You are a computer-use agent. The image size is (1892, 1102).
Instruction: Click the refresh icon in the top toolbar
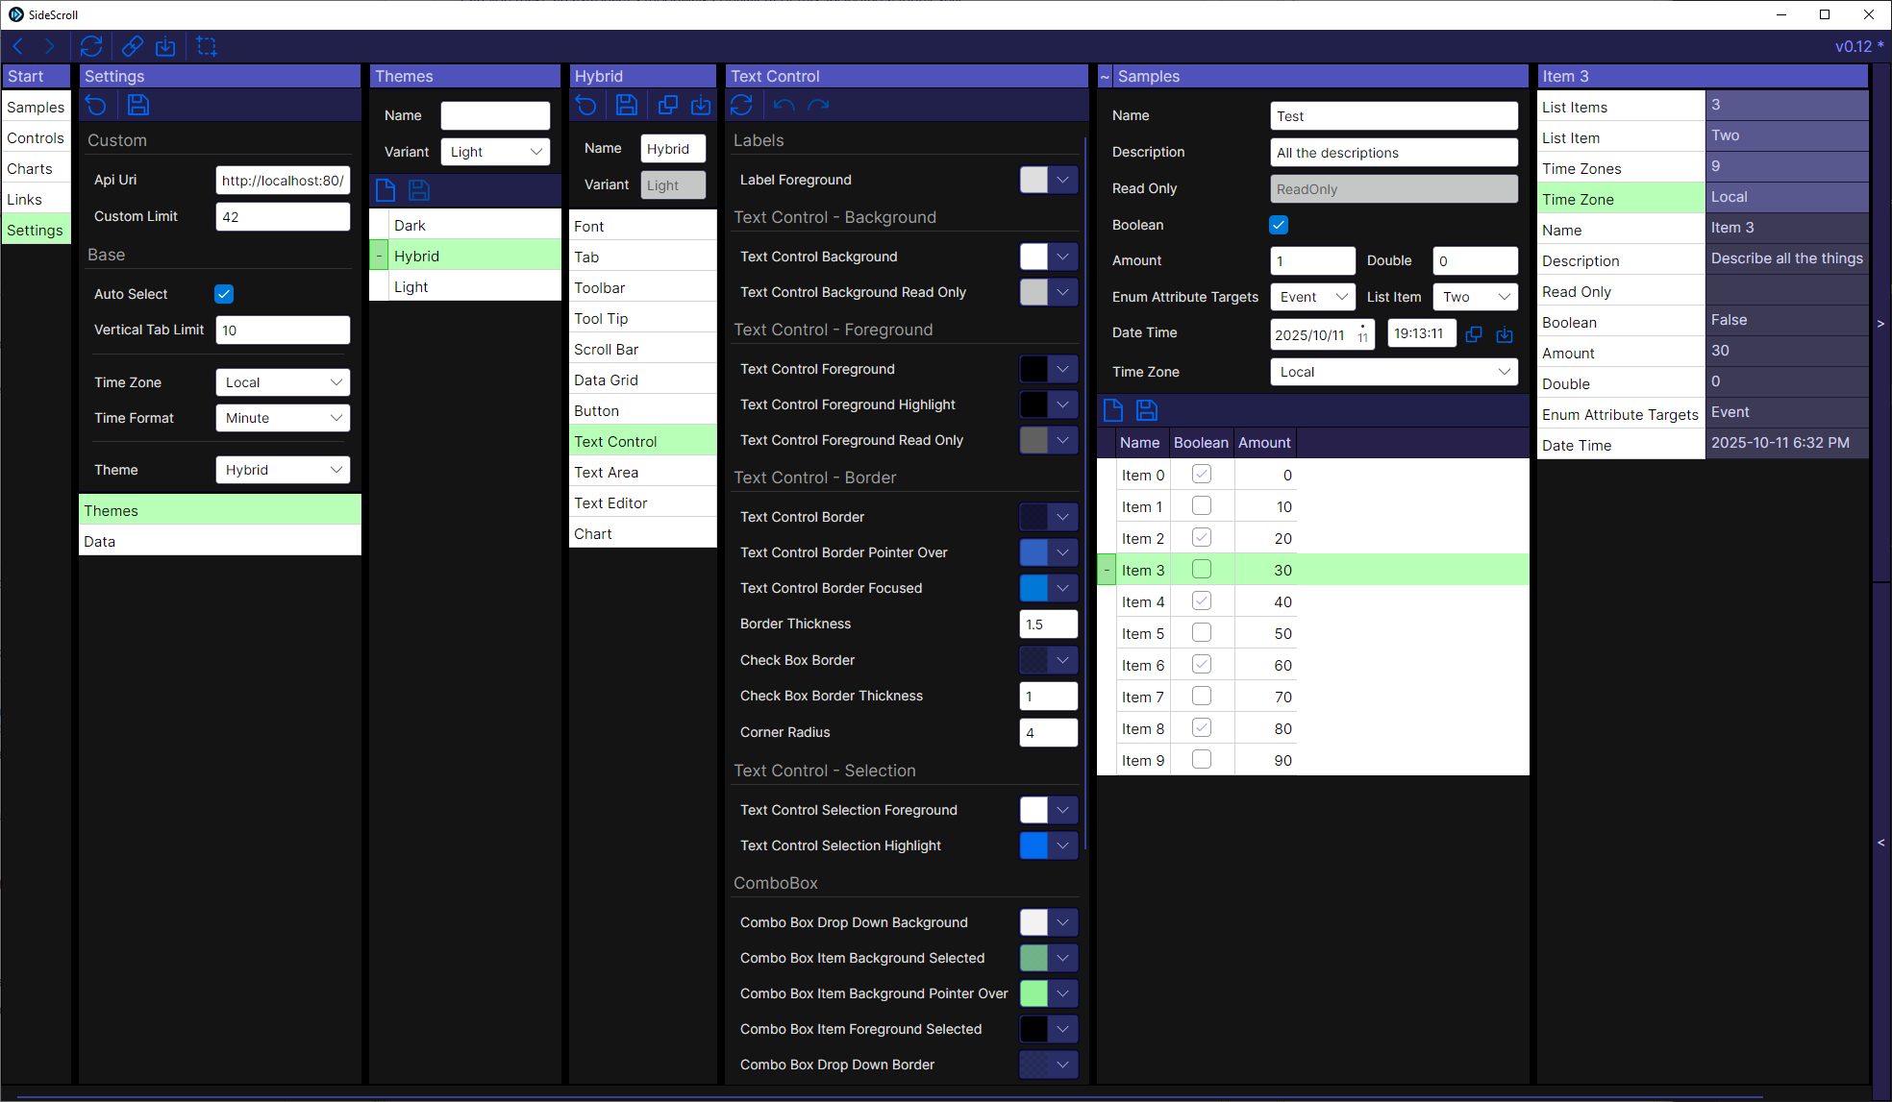(91, 46)
